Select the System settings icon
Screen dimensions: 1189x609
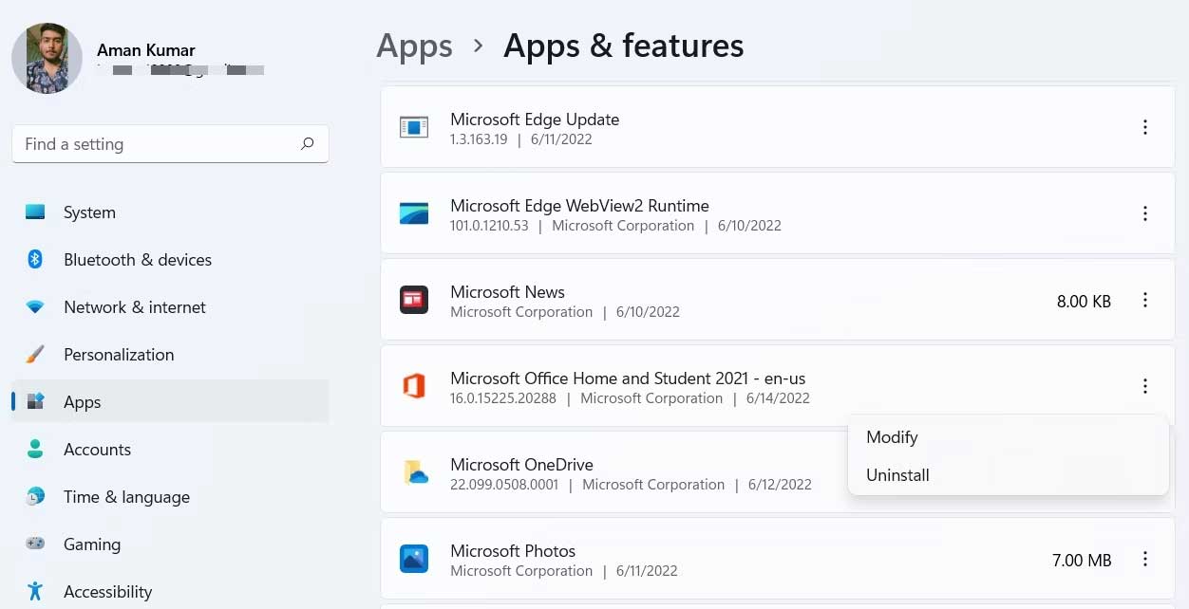pyautogui.click(x=35, y=212)
